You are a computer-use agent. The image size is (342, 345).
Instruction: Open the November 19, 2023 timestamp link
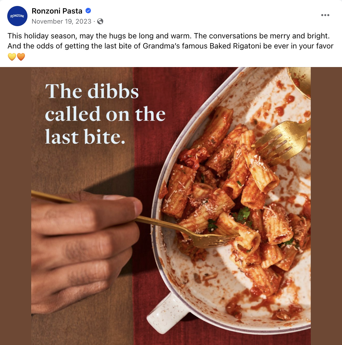pyautogui.click(x=62, y=21)
